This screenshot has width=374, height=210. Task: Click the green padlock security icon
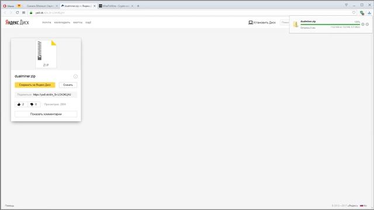[x=31, y=13]
